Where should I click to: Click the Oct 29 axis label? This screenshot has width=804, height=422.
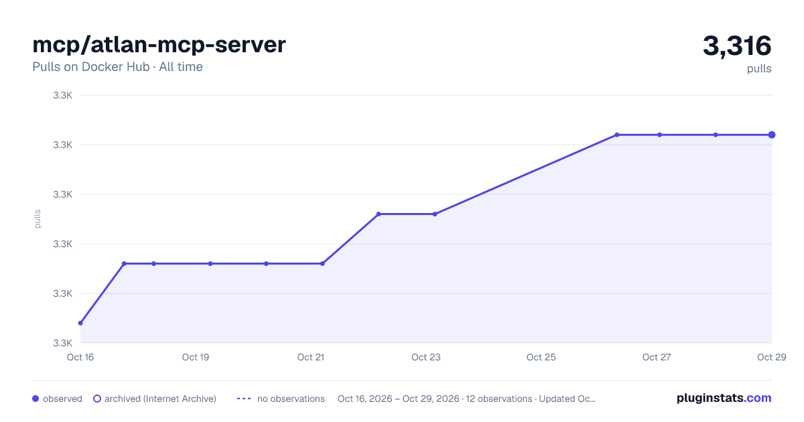point(771,357)
